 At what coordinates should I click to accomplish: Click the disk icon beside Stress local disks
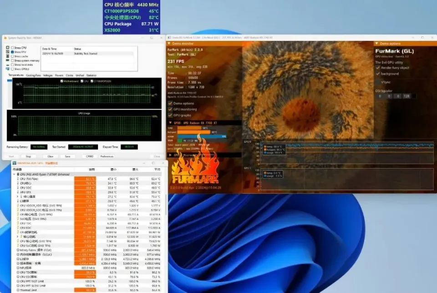[8, 65]
